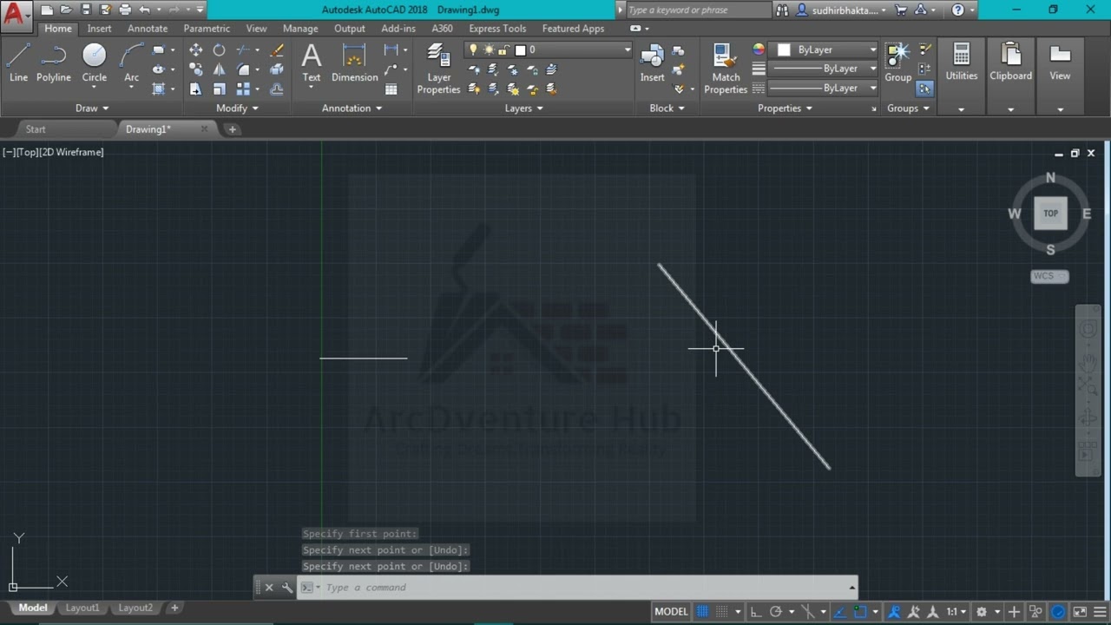Switch to the Insert ribbon tab
This screenshot has width=1111, height=625.
coord(99,29)
